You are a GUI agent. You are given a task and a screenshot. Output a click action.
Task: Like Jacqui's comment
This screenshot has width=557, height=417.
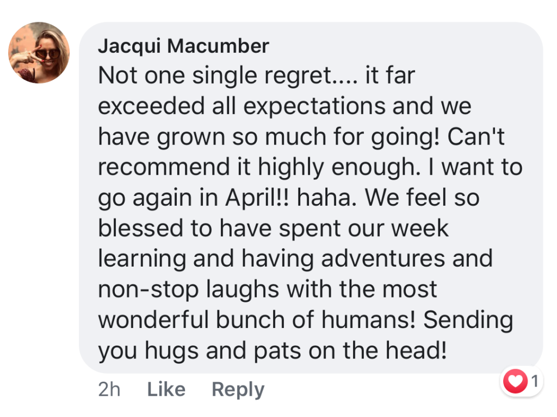point(166,389)
